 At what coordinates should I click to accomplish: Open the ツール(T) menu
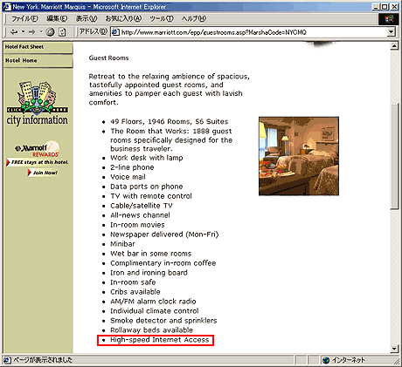[x=162, y=18]
